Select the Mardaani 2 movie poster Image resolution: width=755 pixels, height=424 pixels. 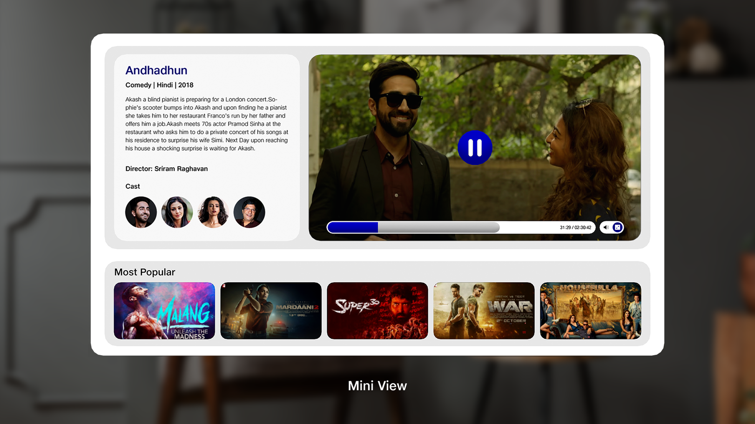271,311
